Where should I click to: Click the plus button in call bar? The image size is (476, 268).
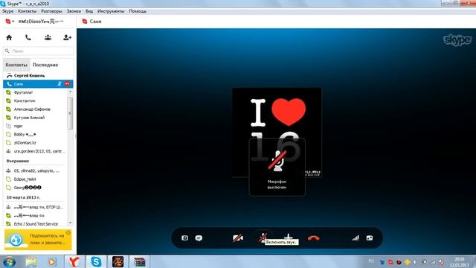pyautogui.click(x=288, y=237)
